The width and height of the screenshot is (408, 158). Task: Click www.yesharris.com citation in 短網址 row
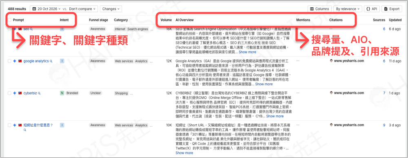click(x=349, y=125)
